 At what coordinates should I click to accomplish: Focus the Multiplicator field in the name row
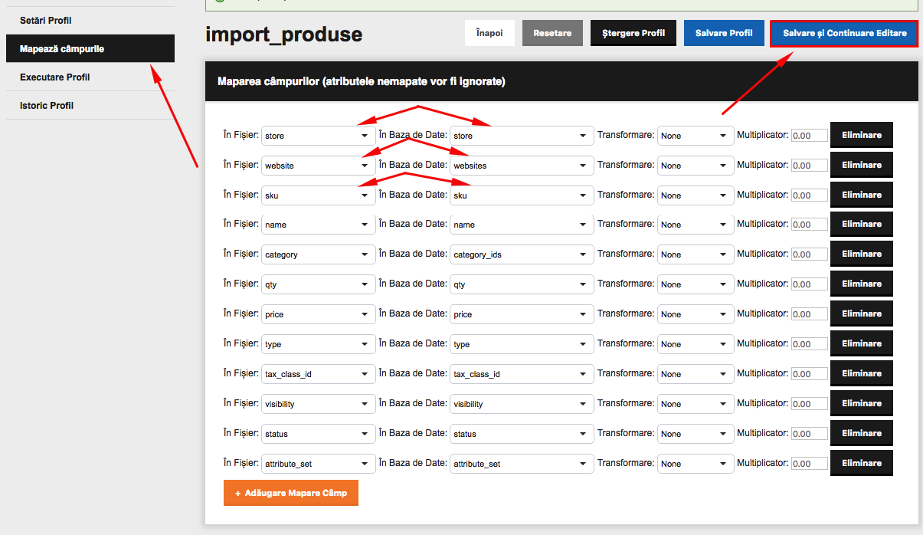click(810, 225)
